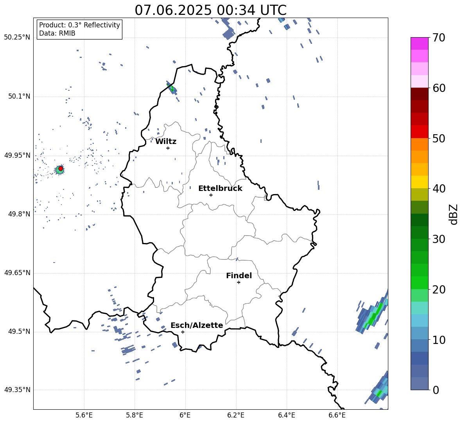The width and height of the screenshot is (463, 423).
Task: Click the 6.2°E longitude label
Action: tap(236, 415)
